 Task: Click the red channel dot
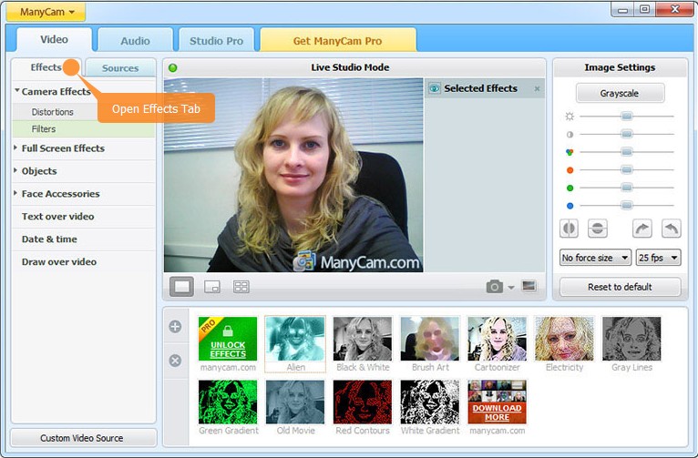[x=570, y=170]
